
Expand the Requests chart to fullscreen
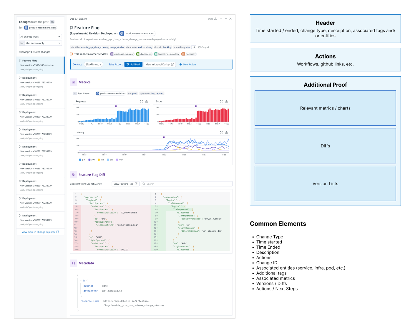pos(141,101)
